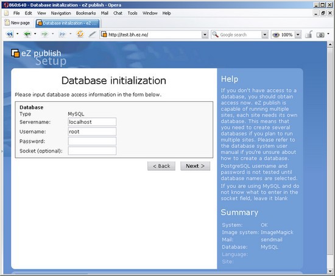Open the Tools menu
Image resolution: width=335 pixels, height=276 pixels.
(132, 13)
